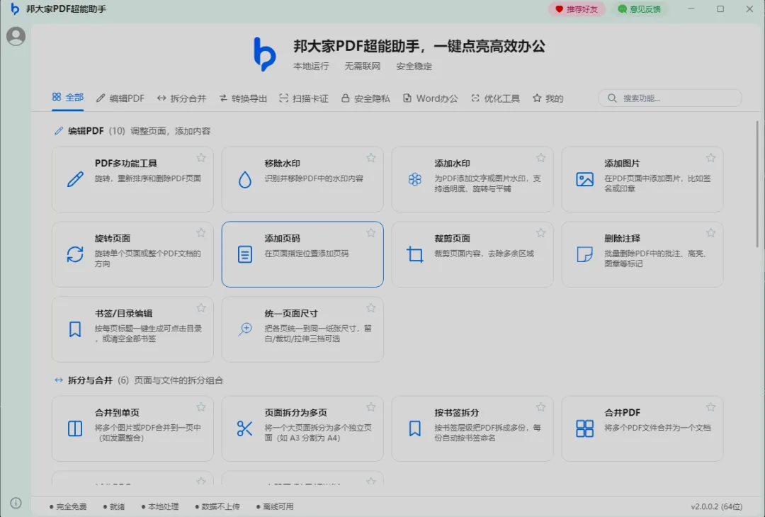Open the 添加页码 card title
The height and width of the screenshot is (517, 765).
point(282,239)
